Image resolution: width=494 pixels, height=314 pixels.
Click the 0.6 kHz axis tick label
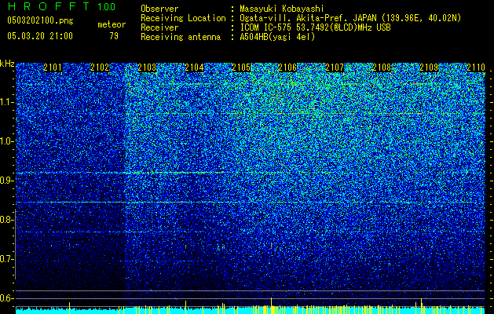coord(6,298)
